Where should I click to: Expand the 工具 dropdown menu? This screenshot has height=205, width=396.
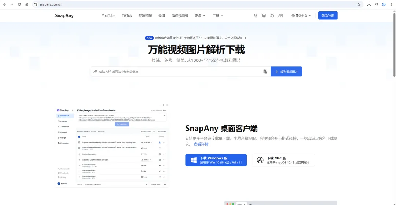[218, 15]
